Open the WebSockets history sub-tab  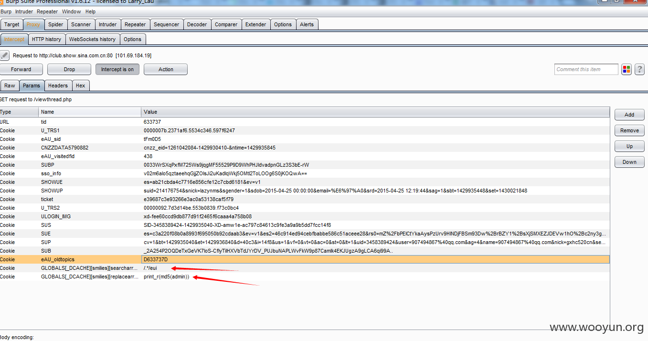92,39
